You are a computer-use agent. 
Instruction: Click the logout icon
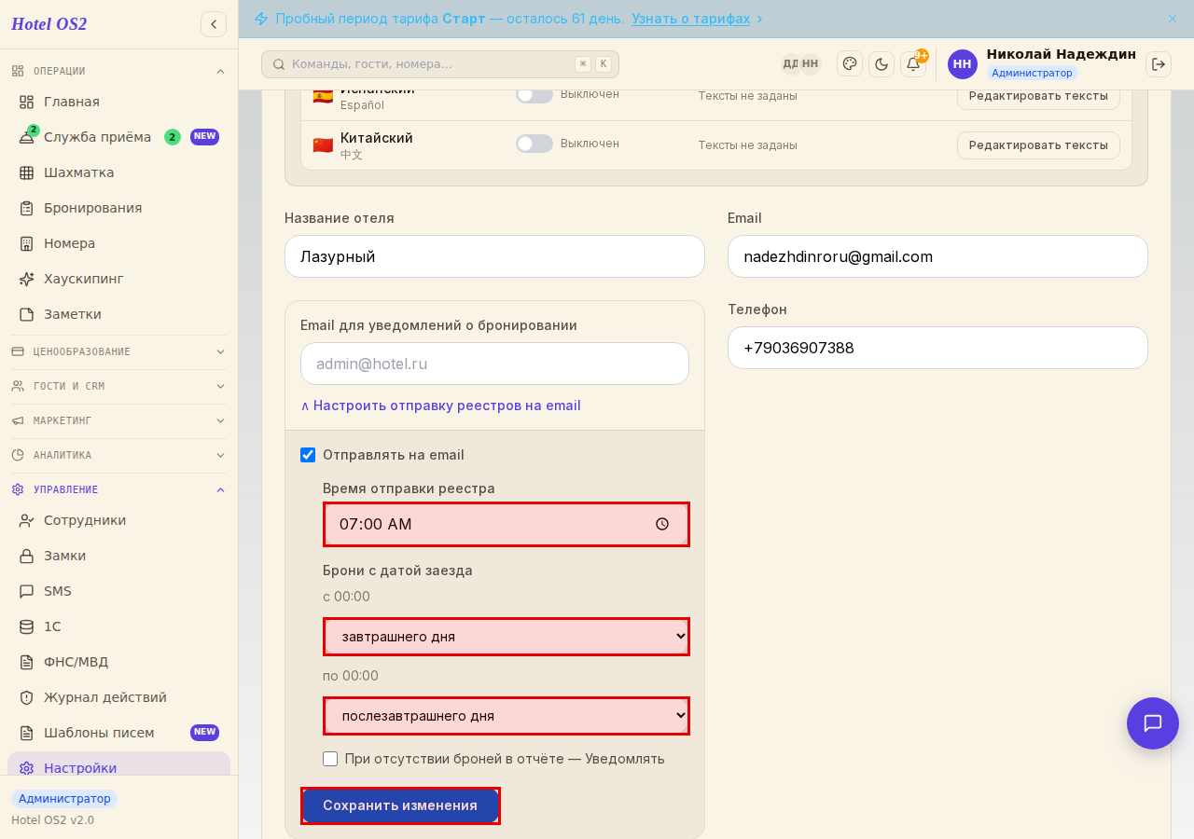coord(1159,63)
